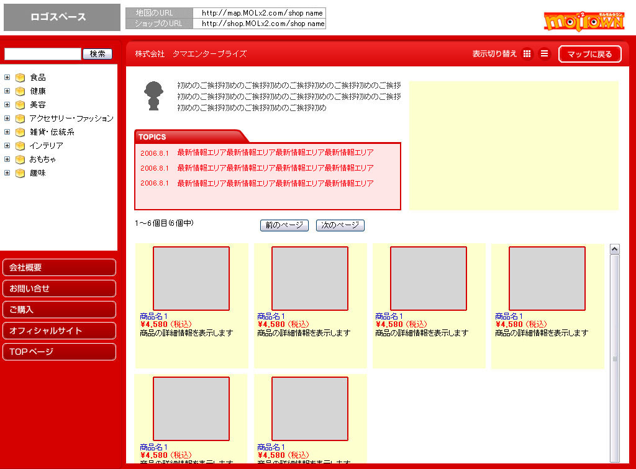Expand the おもちゃ tree node
The height and width of the screenshot is (469, 636).
(7, 159)
